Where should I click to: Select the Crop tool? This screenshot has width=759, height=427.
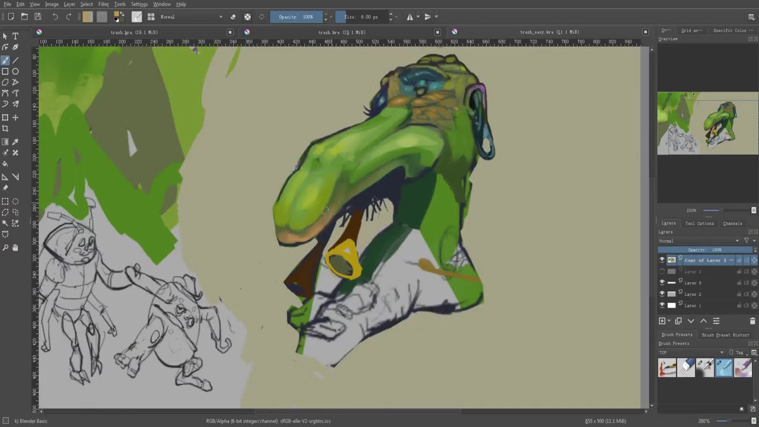pyautogui.click(x=5, y=129)
